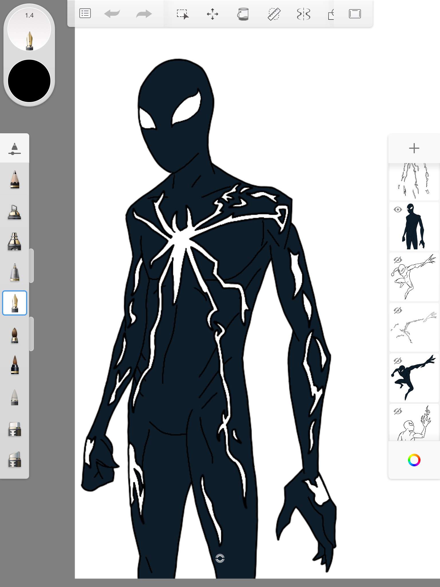Image resolution: width=440 pixels, height=587 pixels.
Task: Open the partly hidden shape tool
Action: 331,14
